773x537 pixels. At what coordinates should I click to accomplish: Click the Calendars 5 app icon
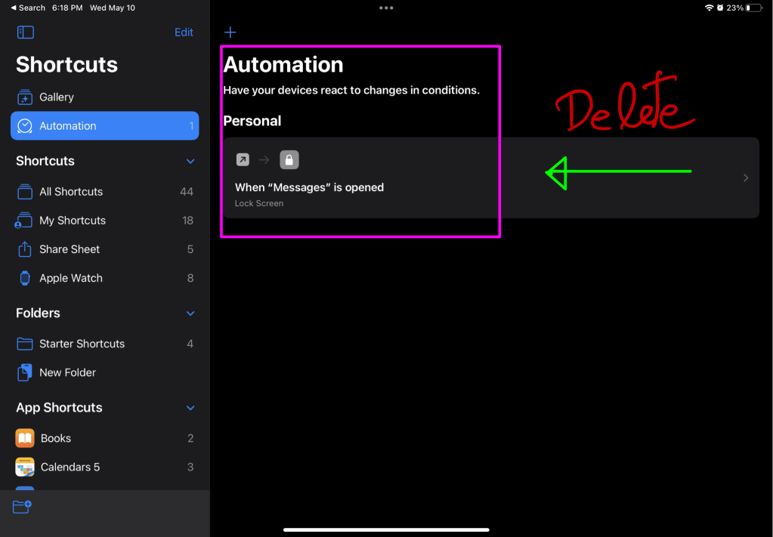[25, 467]
